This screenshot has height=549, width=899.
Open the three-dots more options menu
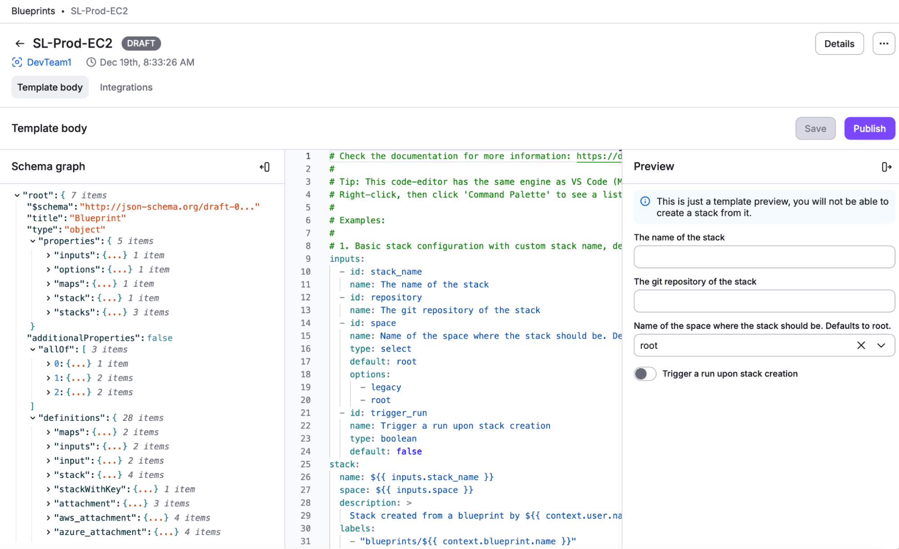[884, 44]
